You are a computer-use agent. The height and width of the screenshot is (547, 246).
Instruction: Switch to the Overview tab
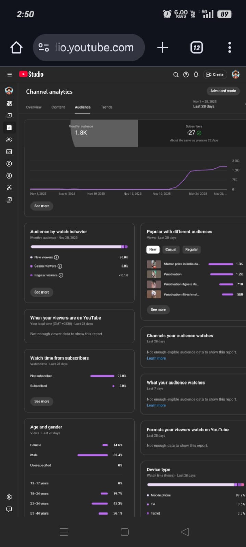click(x=34, y=107)
